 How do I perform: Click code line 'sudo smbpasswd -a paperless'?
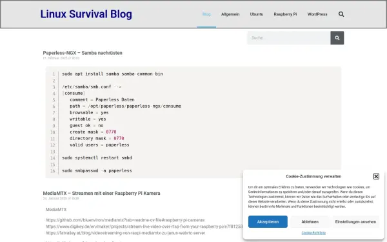tap(97, 170)
